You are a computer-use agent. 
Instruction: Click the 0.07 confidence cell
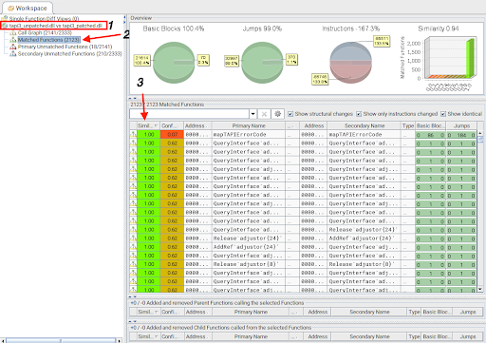[x=172, y=135]
